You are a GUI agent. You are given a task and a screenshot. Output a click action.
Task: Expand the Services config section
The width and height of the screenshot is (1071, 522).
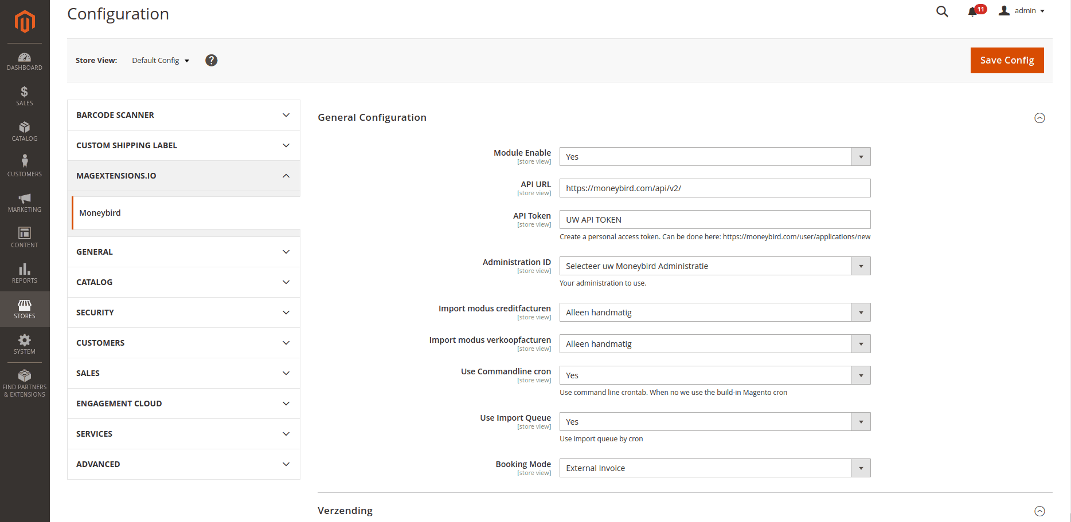coord(183,434)
